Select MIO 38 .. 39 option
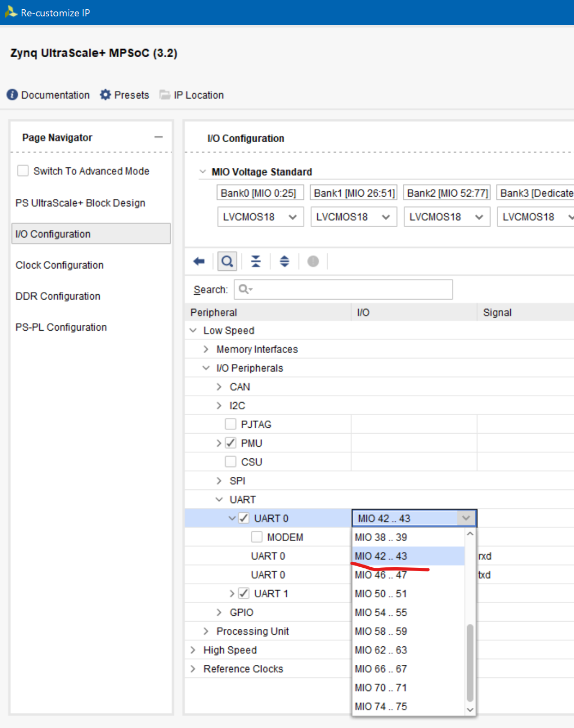574x728 pixels. pos(409,537)
